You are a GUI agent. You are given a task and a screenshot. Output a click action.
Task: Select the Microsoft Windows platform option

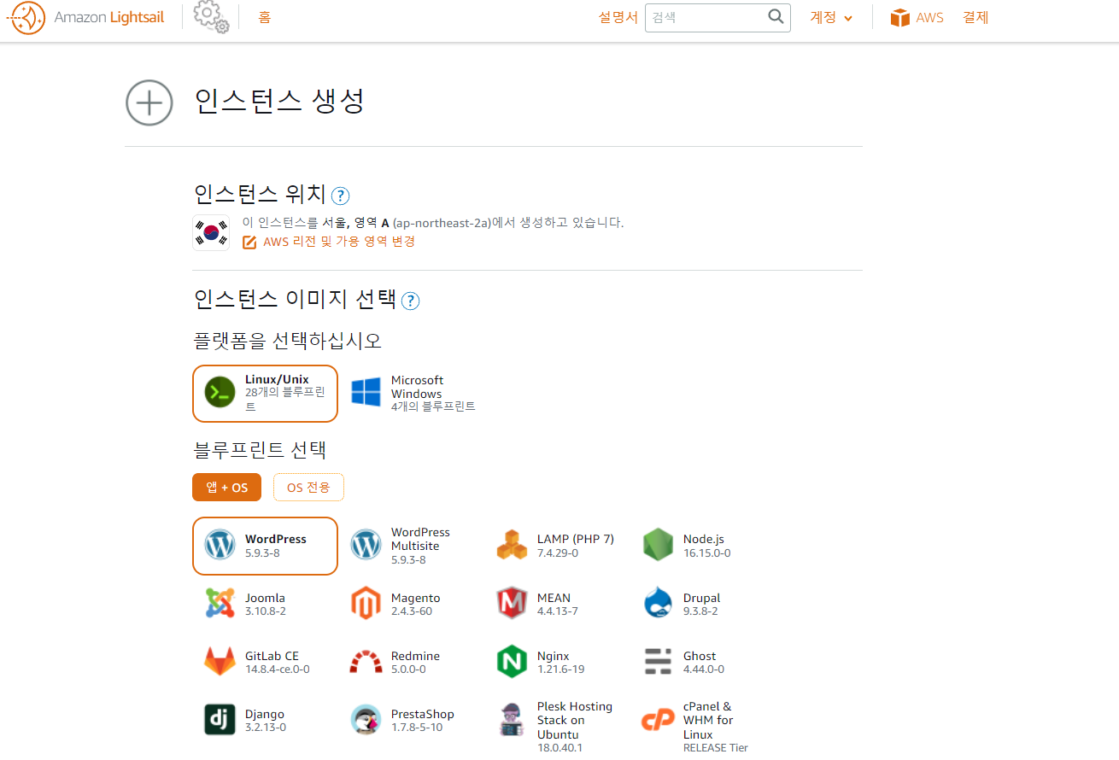click(413, 394)
